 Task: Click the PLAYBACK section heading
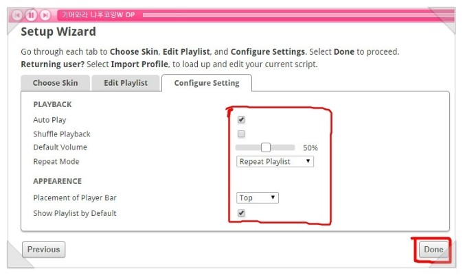click(53, 104)
